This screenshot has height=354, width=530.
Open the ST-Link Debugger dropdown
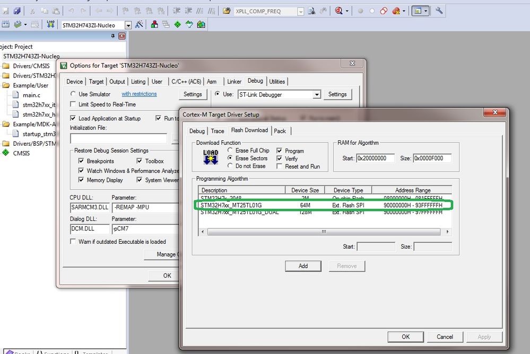pyautogui.click(x=317, y=94)
